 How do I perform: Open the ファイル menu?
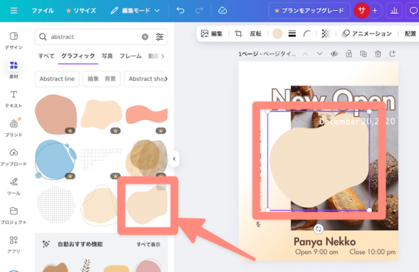(x=43, y=10)
